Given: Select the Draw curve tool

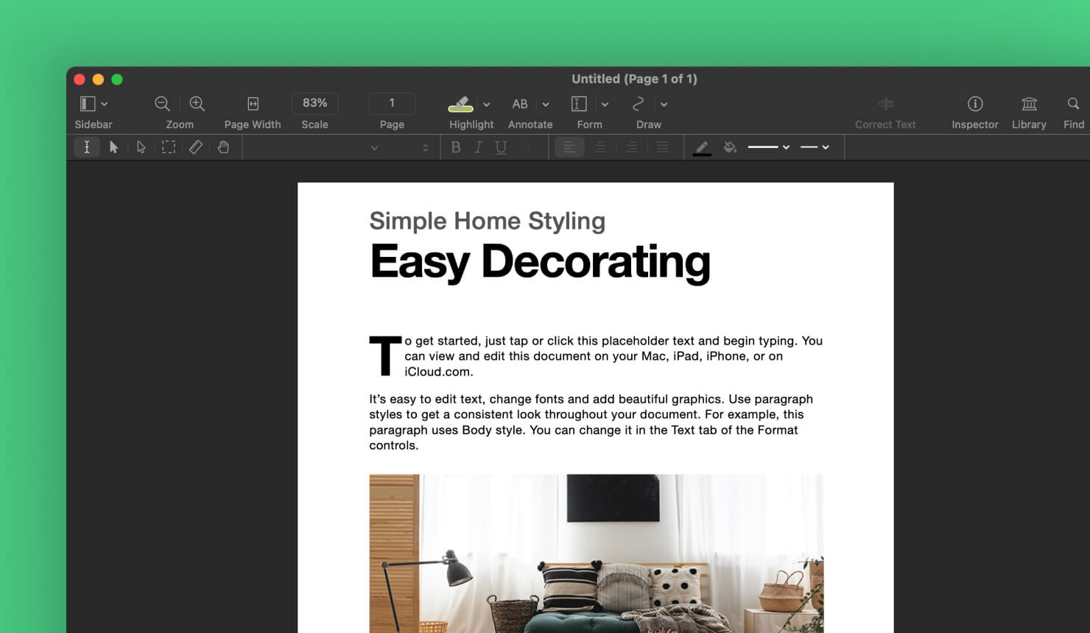Looking at the screenshot, I should click(639, 104).
